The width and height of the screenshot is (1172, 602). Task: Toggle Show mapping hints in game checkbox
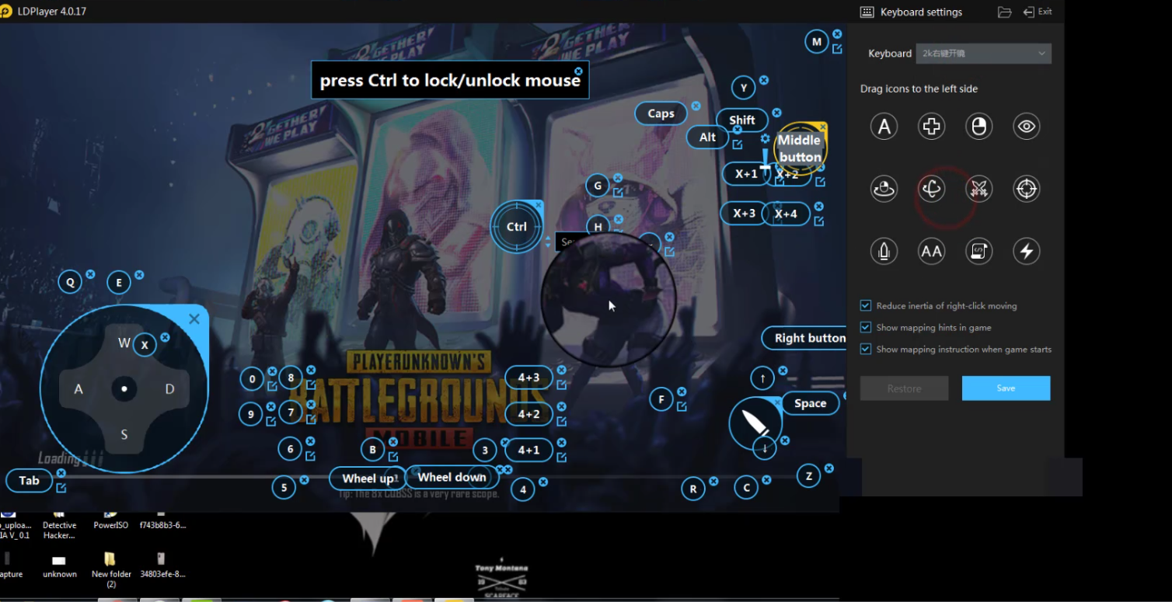(x=866, y=327)
